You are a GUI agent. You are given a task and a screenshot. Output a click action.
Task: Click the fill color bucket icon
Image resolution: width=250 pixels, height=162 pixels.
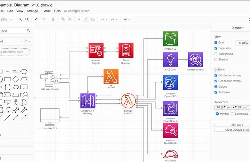79,19
